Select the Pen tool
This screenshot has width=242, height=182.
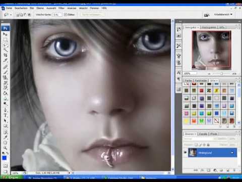(5, 110)
